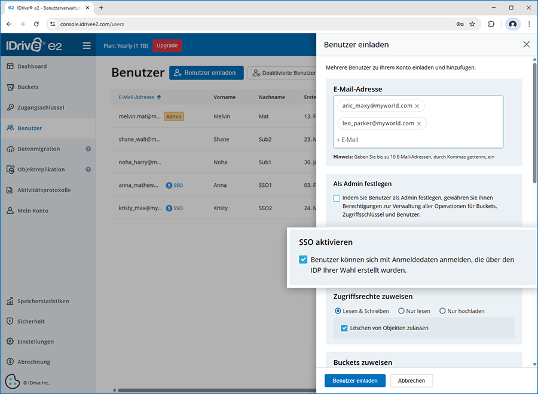Click the Abbrechen button
The image size is (538, 394).
coord(411,380)
